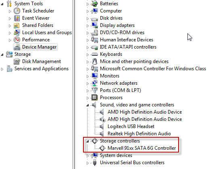This screenshot has width=210, height=169.
Task: Select Logitech USB Headset device
Action: pyautogui.click(x=131, y=126)
